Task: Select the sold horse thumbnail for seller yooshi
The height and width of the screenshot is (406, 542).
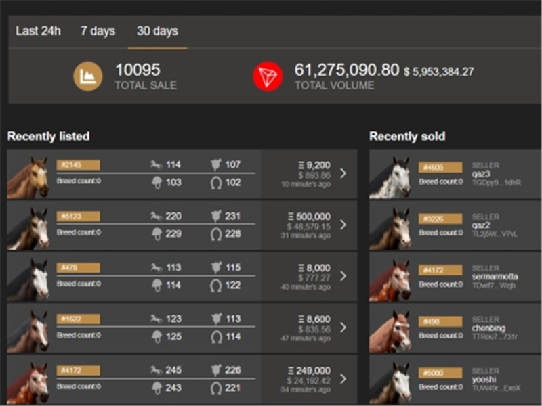Action: [390, 382]
